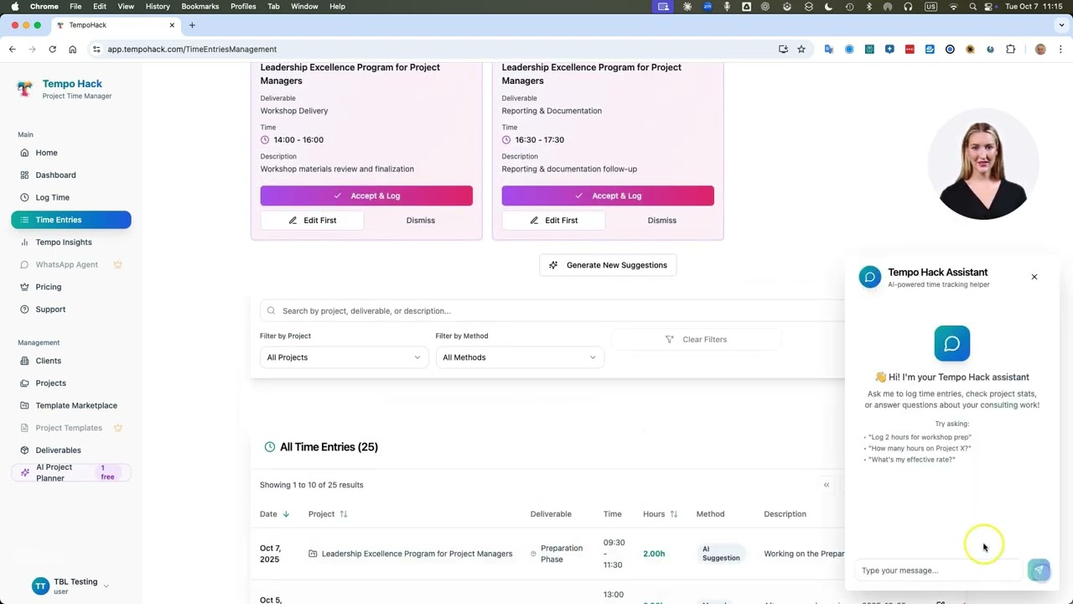Image resolution: width=1073 pixels, height=604 pixels.
Task: Expand the All Projects filter dropdown
Action: (344, 357)
